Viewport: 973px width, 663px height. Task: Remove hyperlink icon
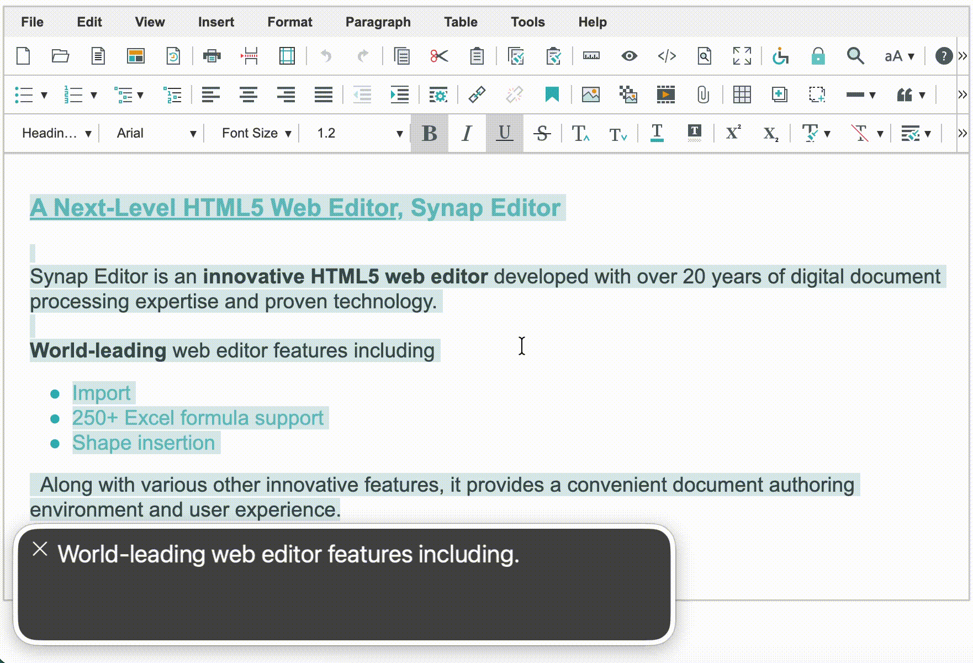pos(514,94)
